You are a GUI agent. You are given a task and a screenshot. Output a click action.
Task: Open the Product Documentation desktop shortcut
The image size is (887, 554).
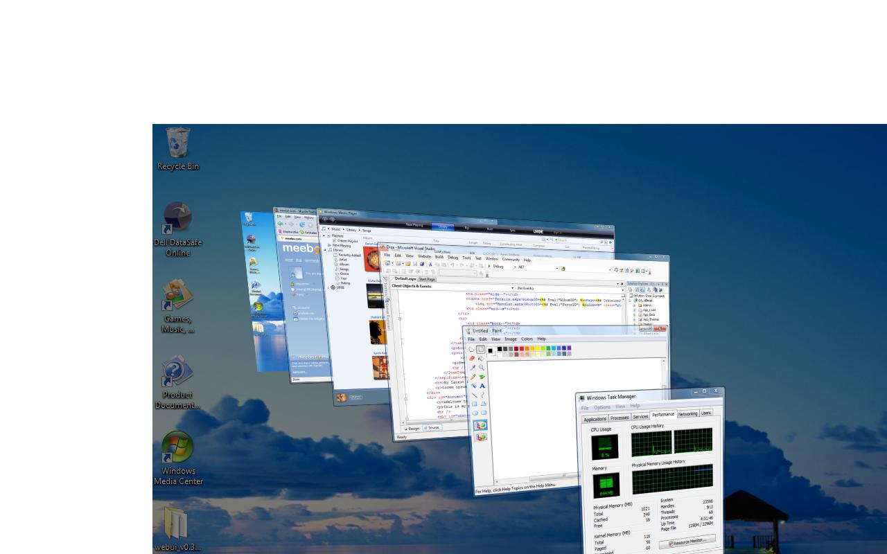click(x=177, y=382)
